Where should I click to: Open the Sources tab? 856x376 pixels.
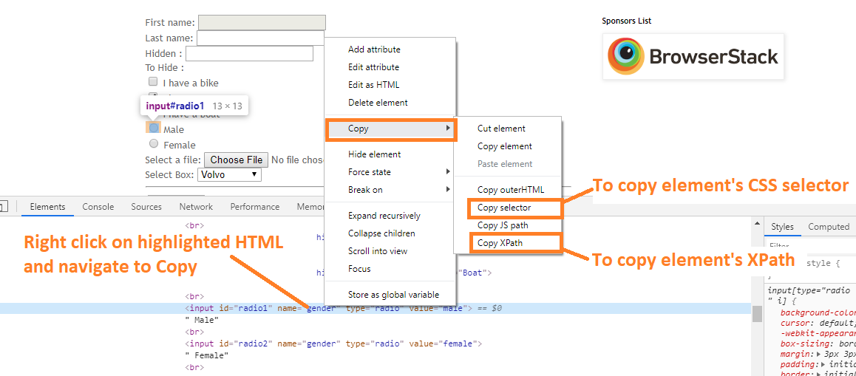tap(146, 207)
